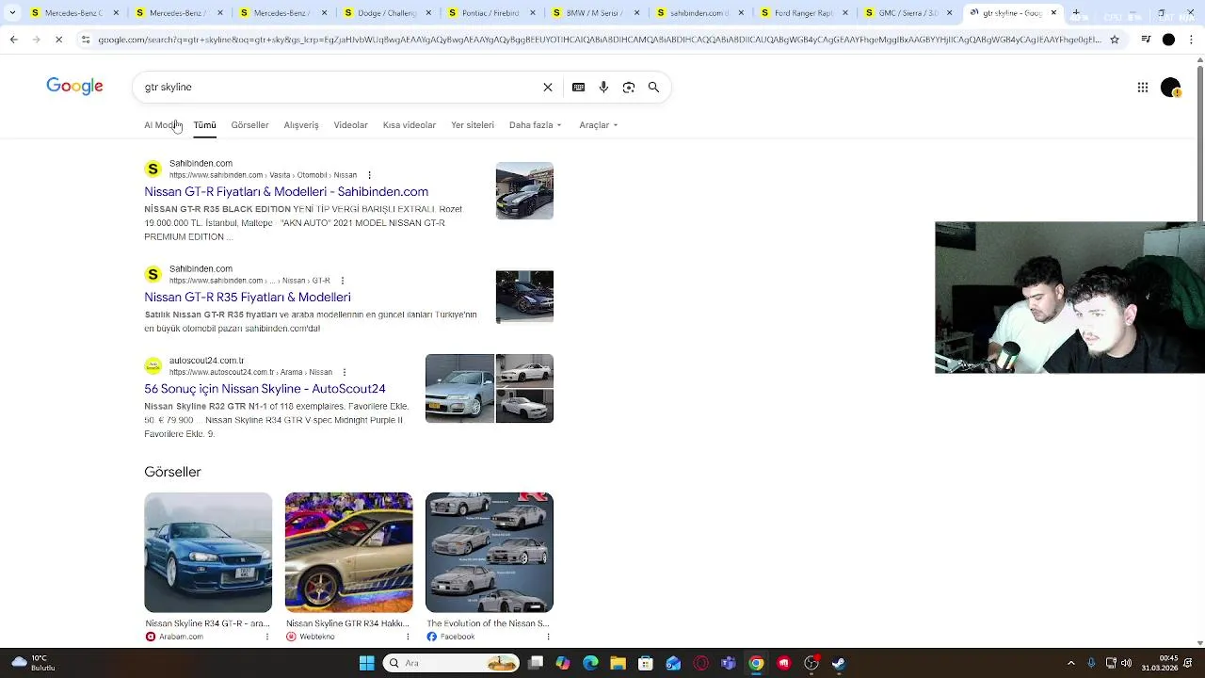Launch Steam from the taskbar

839,663
